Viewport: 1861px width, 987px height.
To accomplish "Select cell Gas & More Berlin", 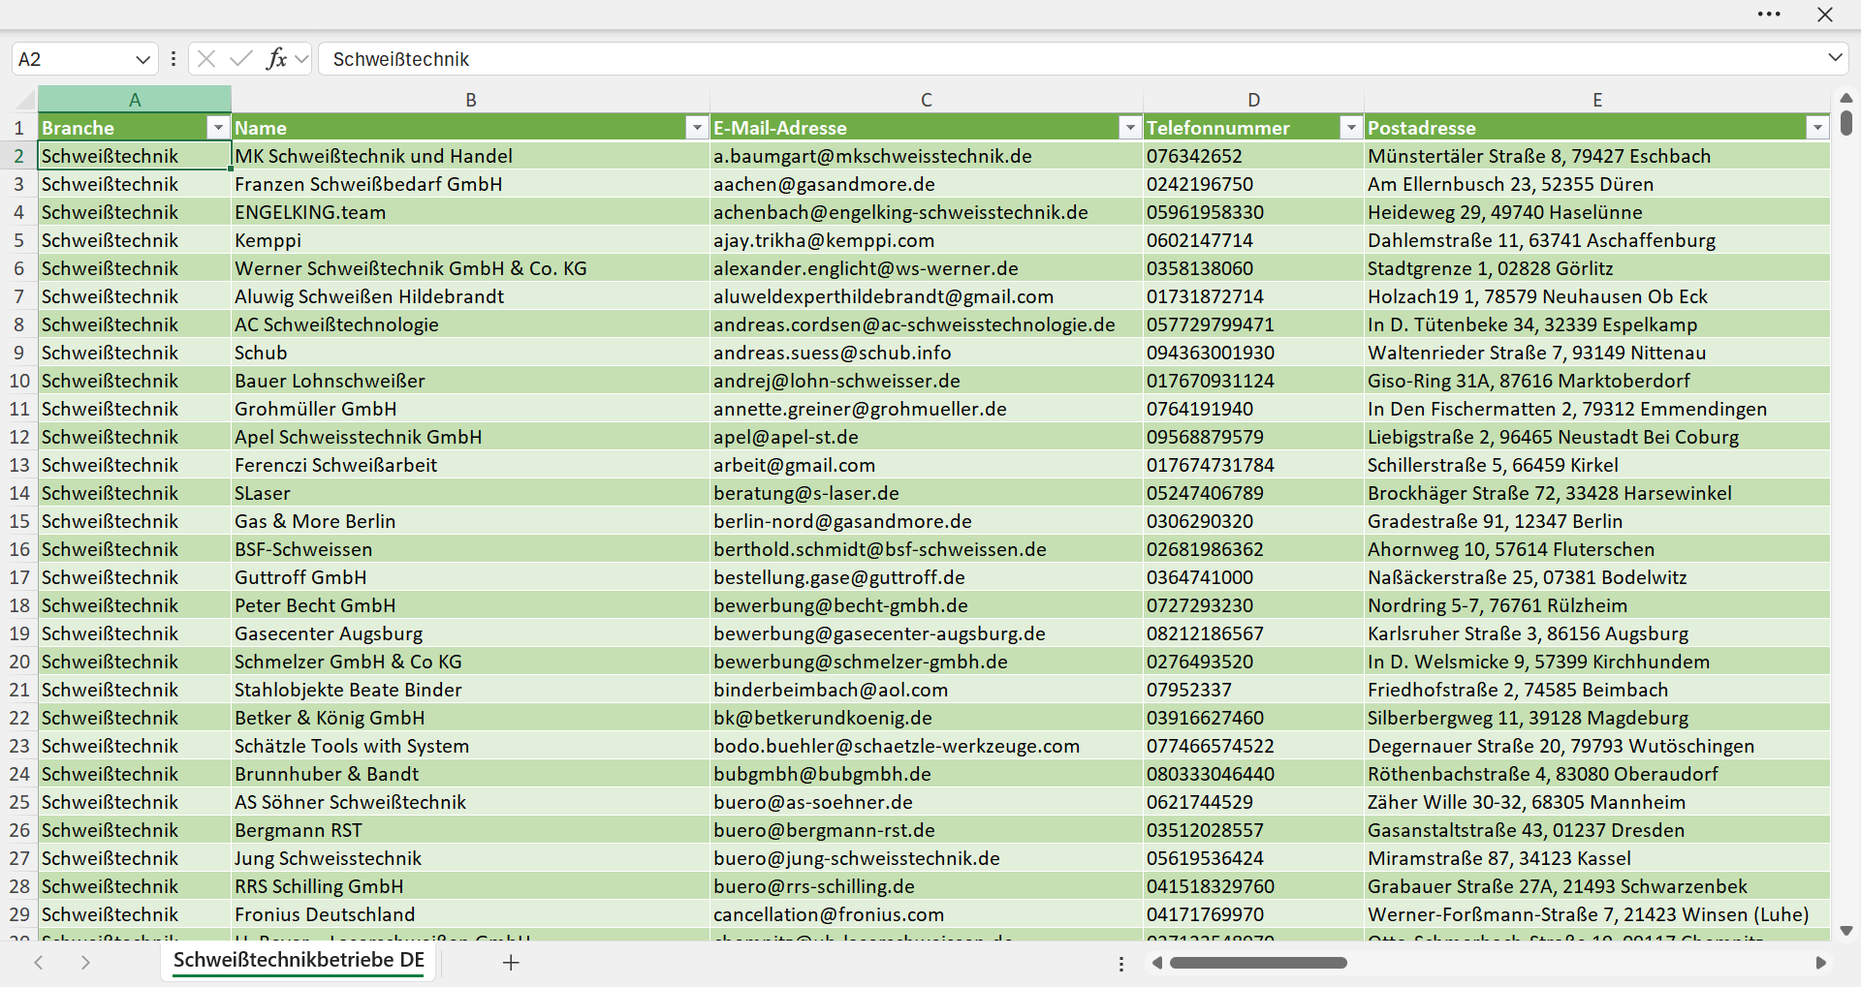I will tap(471, 521).
